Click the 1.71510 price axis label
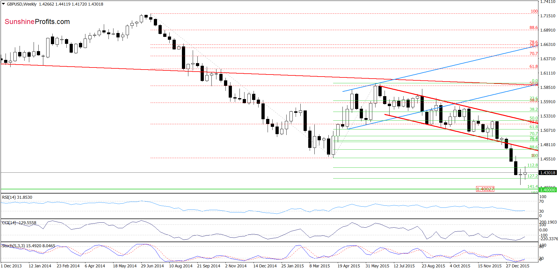This screenshot has width=558, height=270. coord(547,16)
